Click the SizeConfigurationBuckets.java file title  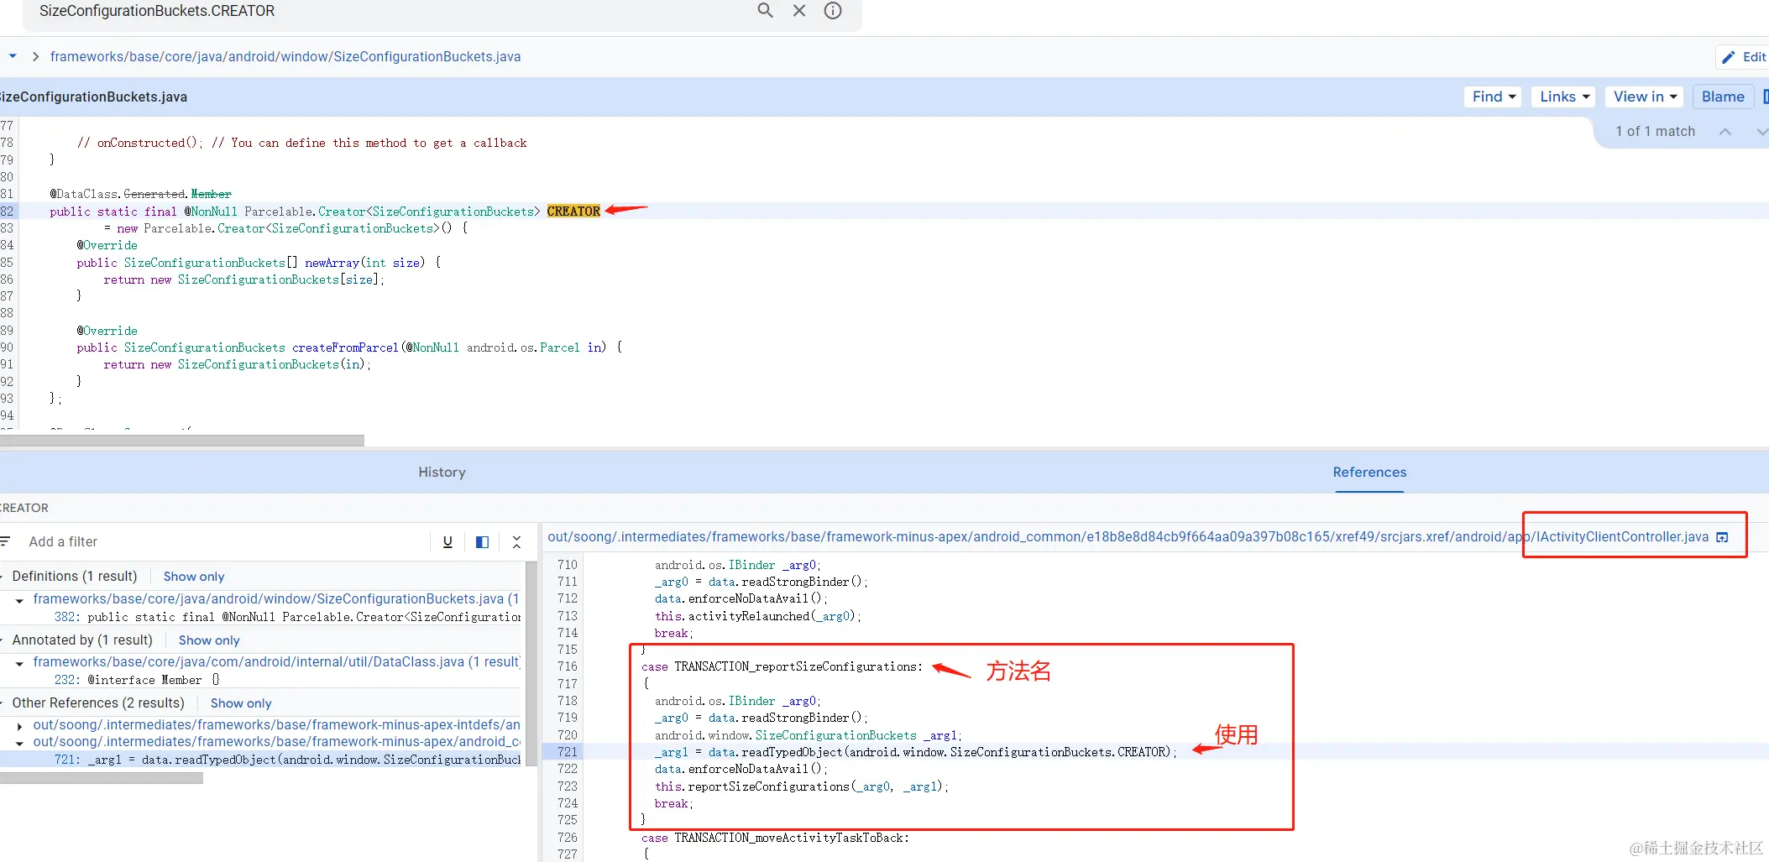[93, 97]
